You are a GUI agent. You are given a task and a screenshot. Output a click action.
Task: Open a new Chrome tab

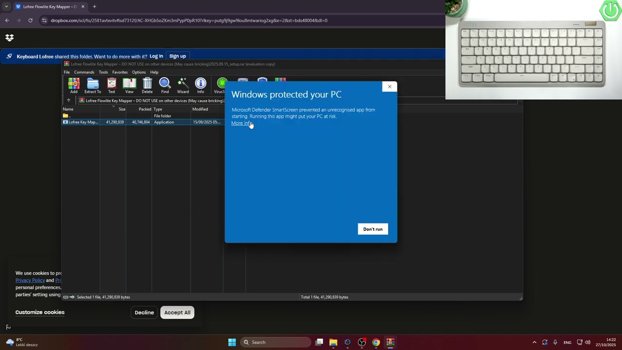pos(94,7)
